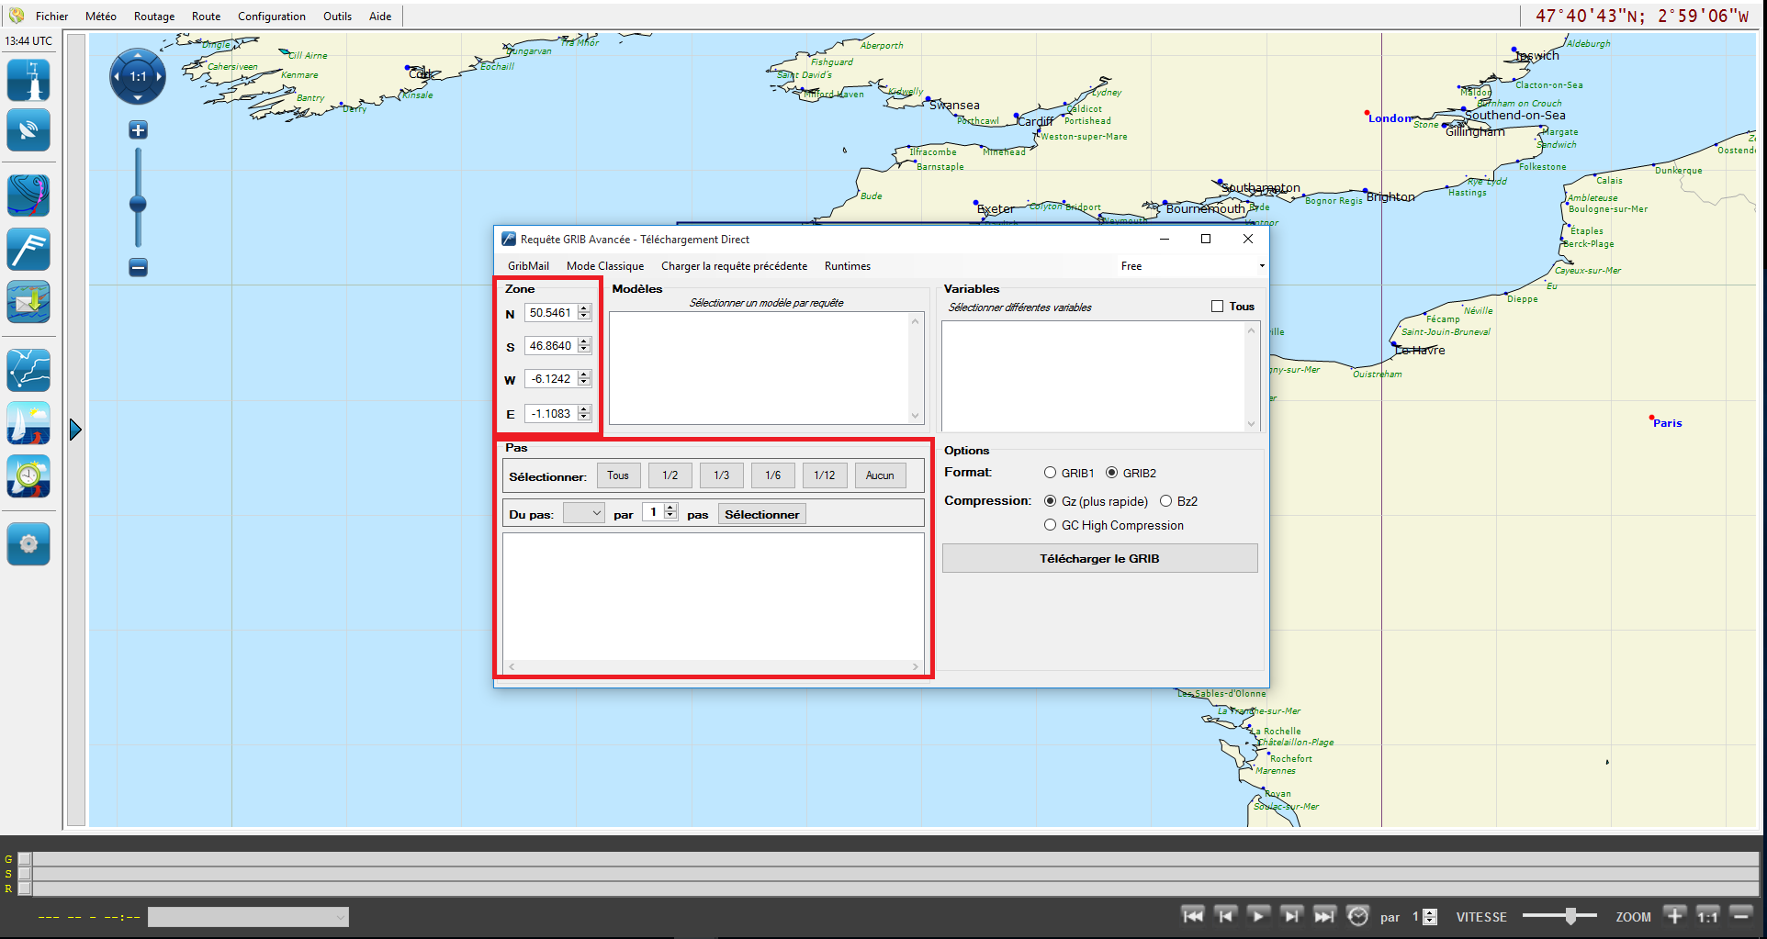
Task: Select GC High Compression radio button
Action: click(1050, 525)
